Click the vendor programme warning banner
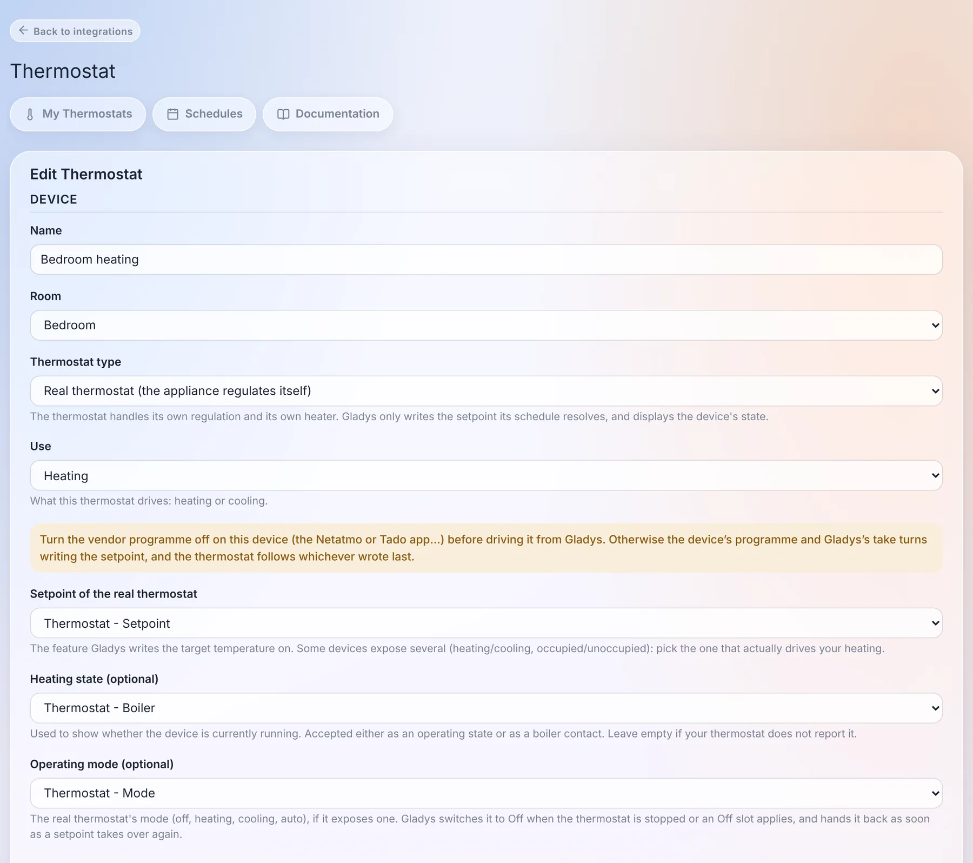The height and width of the screenshot is (863, 973). tap(486, 548)
